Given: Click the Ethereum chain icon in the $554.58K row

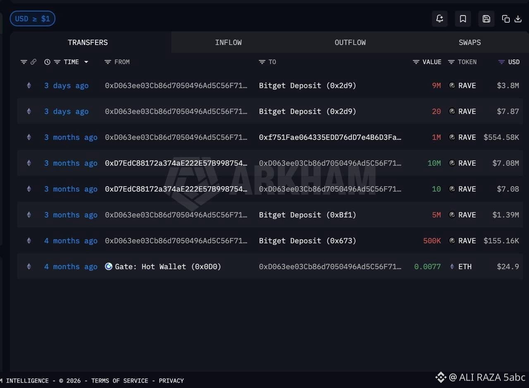Looking at the screenshot, I should coord(29,137).
